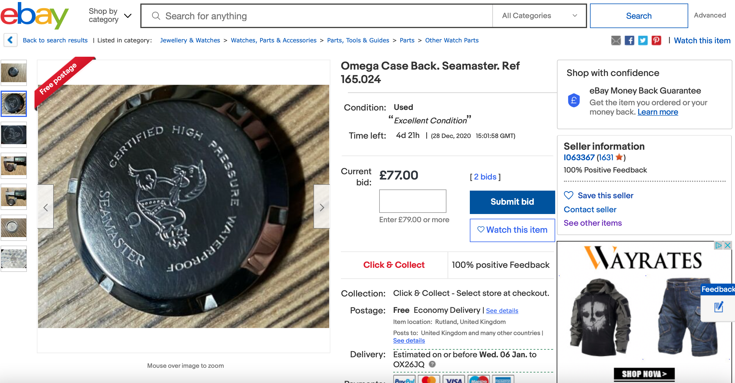Viewport: 735px width, 383px height.
Task: Share listing on Twitter
Action: [643, 40]
